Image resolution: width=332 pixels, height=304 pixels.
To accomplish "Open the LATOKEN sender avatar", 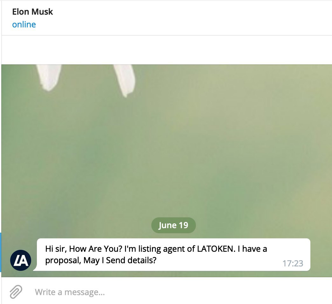I will pyautogui.click(x=21, y=260).
